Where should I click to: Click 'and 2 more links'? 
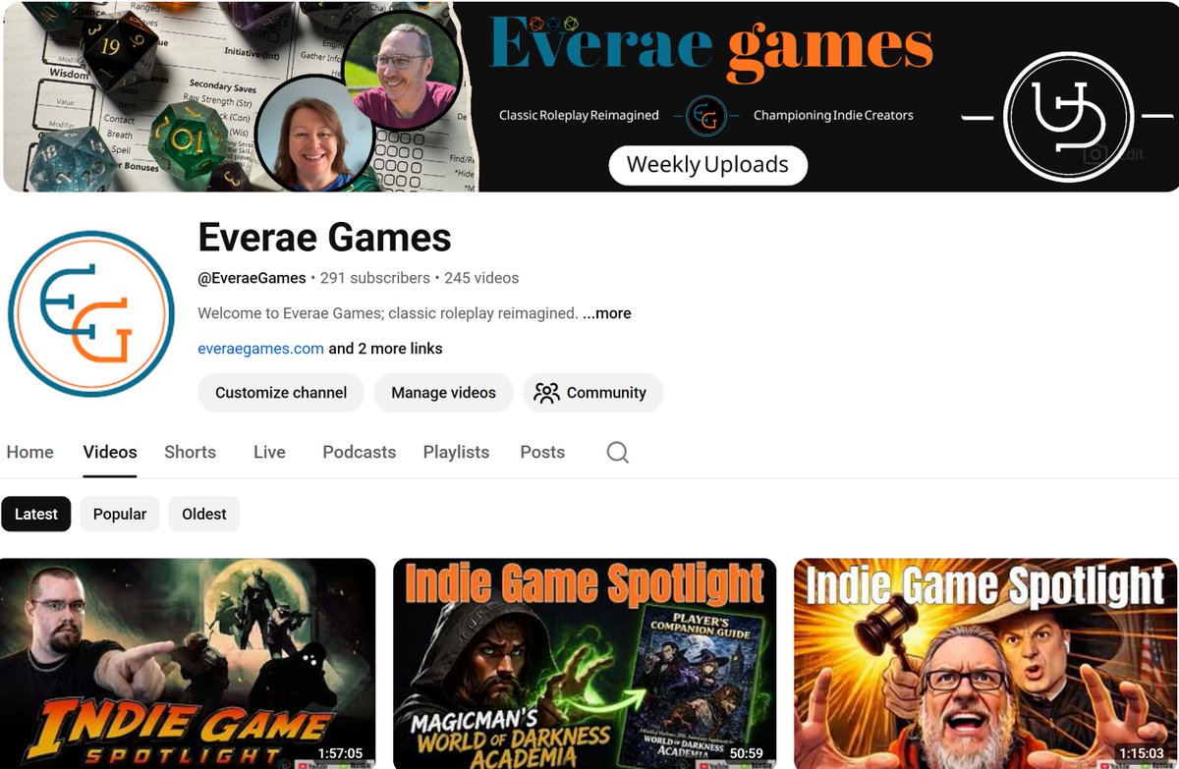tap(385, 349)
